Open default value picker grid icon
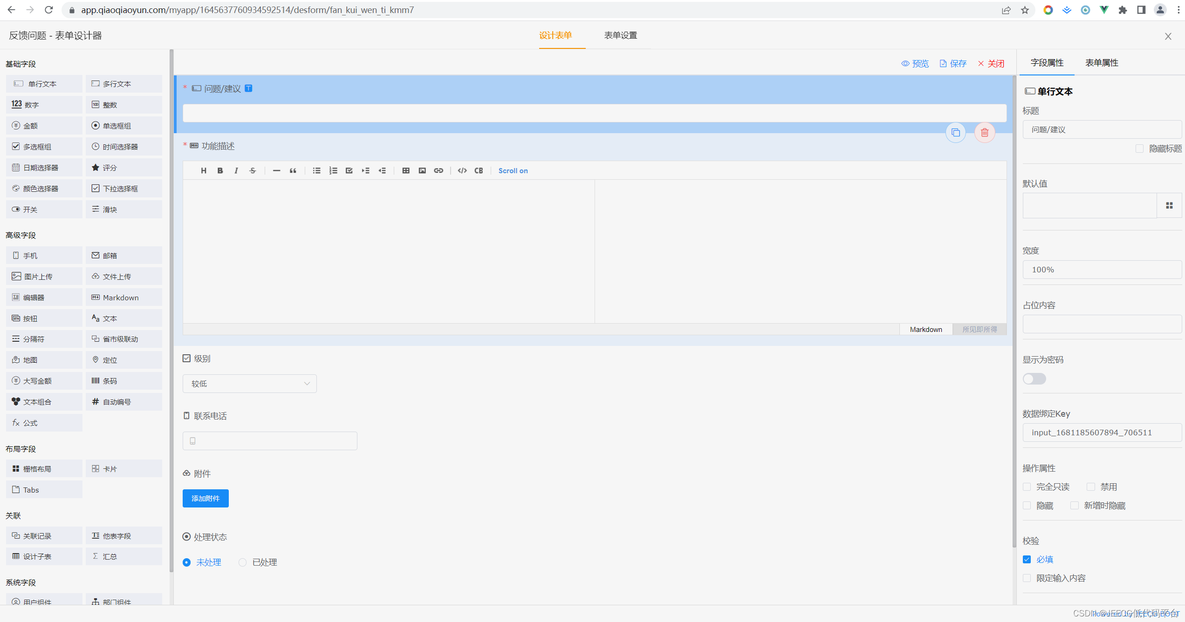Image resolution: width=1185 pixels, height=622 pixels. (x=1169, y=205)
